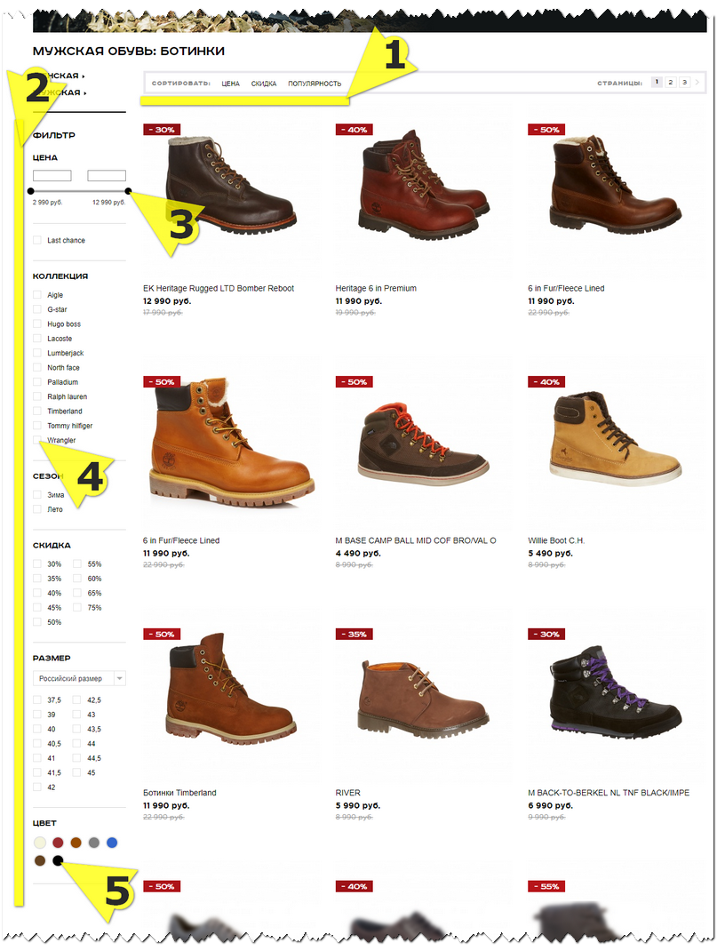Screen dimensions: 717x951
Task: Tick the Last chance checkbox
Action: pyautogui.click(x=37, y=240)
